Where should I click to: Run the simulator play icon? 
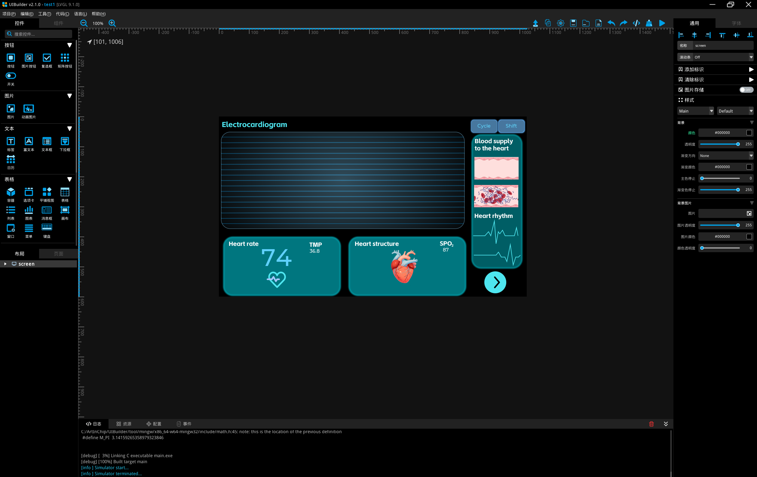click(662, 23)
